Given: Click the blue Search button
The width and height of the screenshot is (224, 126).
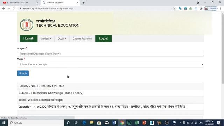Looking at the screenshot, I should 23,73.
